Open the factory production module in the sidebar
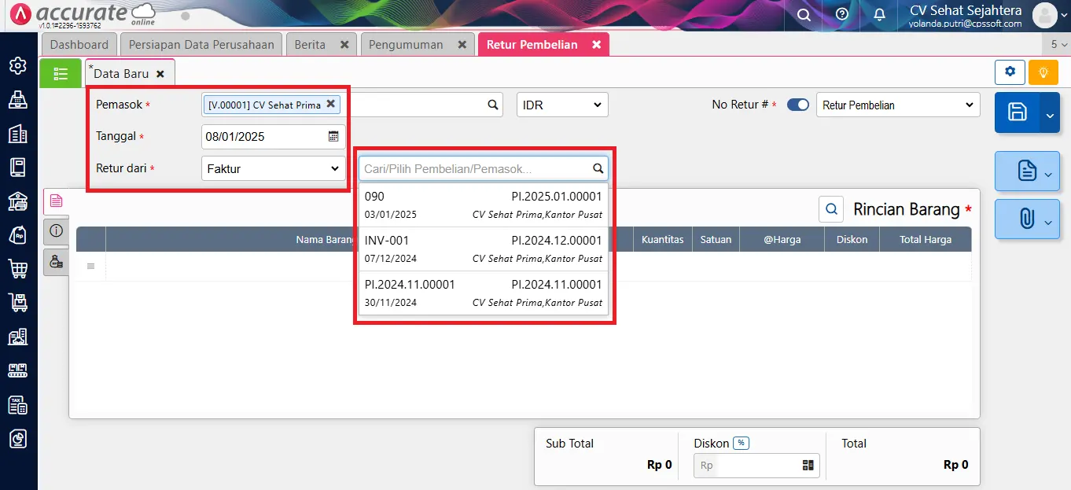Screen dimensions: 1071x490 (x=18, y=370)
